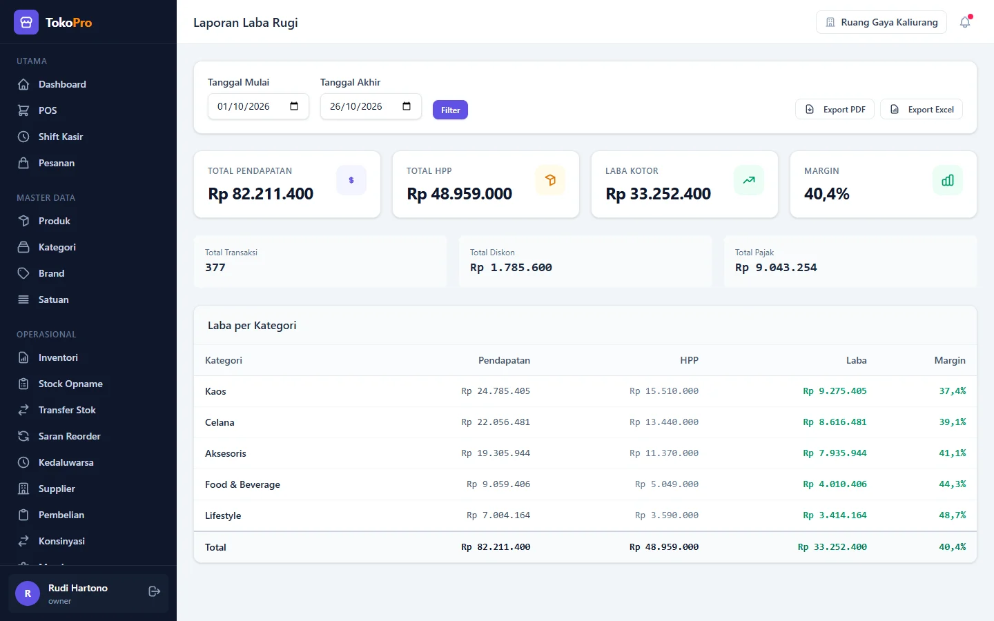The image size is (994, 621).
Task: Open Tanggal Mulai calendar picker icon
Action: coord(294,106)
